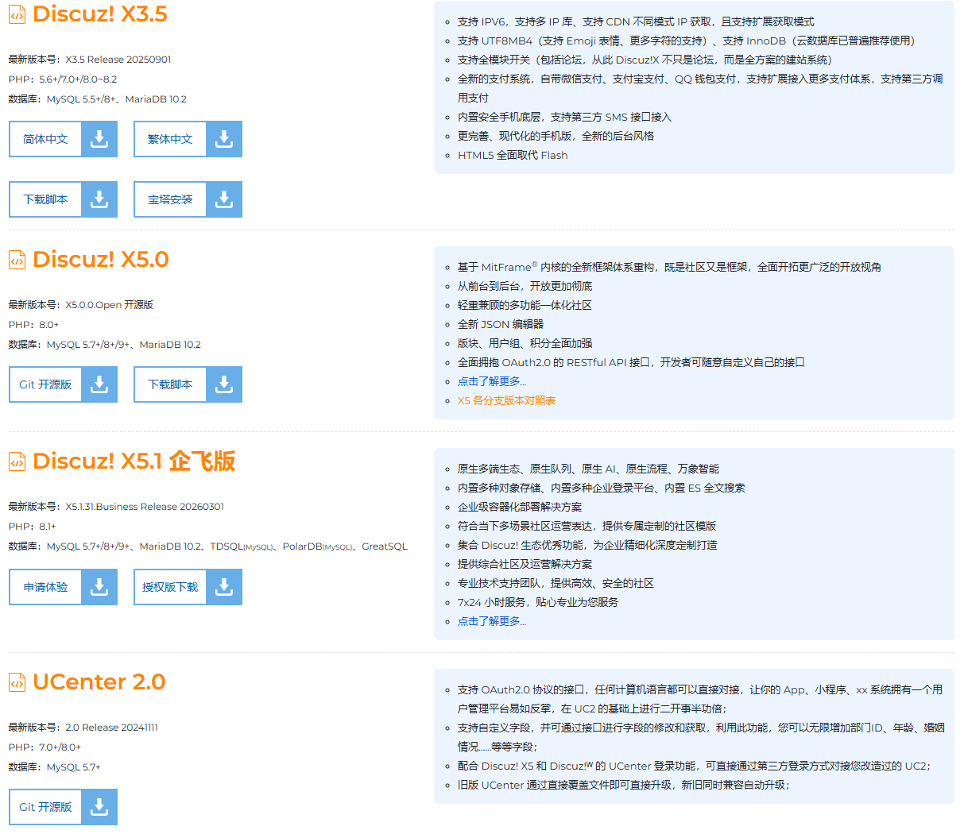Click download icon beside X5.0 Git 开源版

point(99,384)
